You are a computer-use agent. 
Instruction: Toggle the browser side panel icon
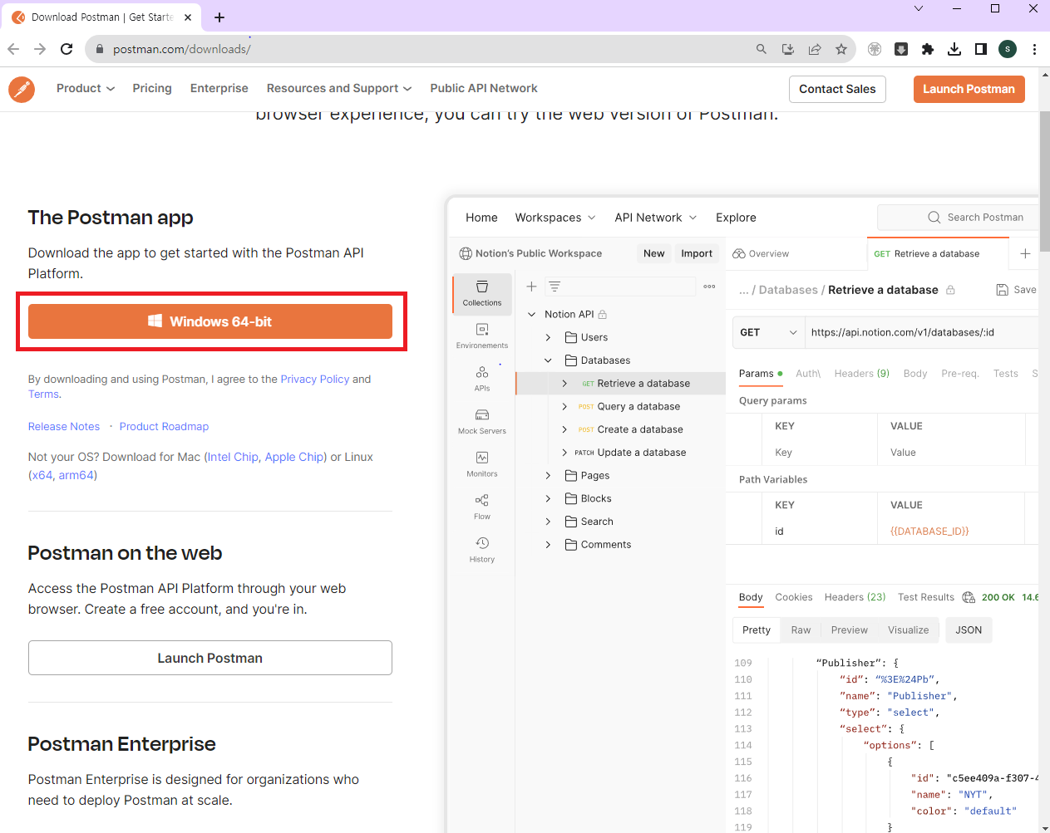tap(981, 49)
